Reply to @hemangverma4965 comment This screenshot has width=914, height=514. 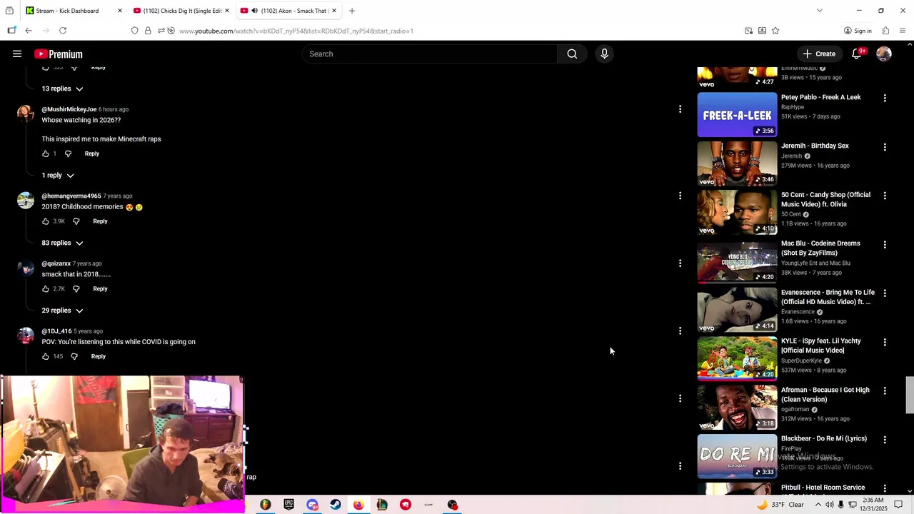point(100,221)
